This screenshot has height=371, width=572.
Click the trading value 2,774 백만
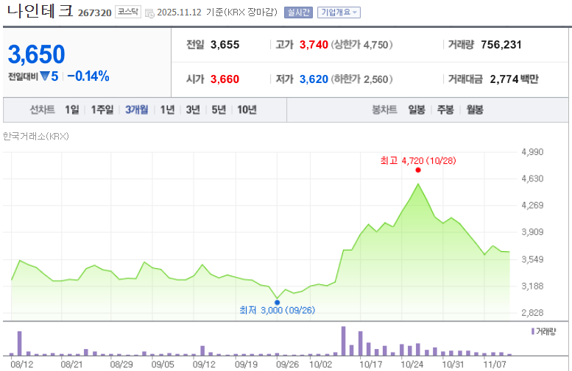pyautogui.click(x=515, y=79)
